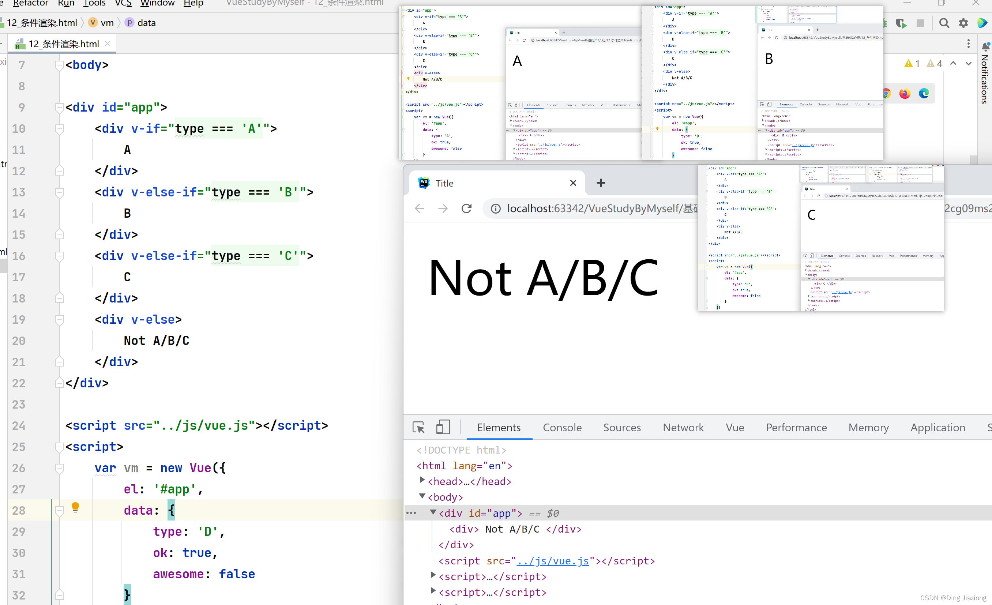Switch to DevTools Elements tab

coord(499,428)
